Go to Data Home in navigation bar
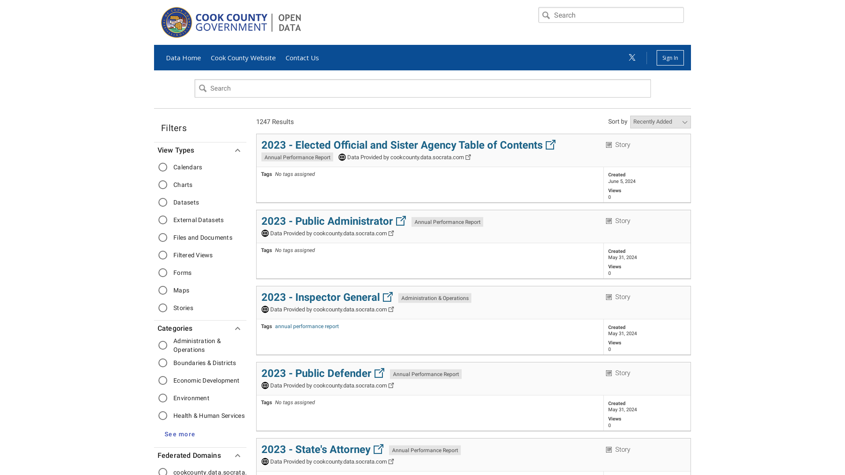This screenshot has width=845, height=475. click(x=183, y=58)
